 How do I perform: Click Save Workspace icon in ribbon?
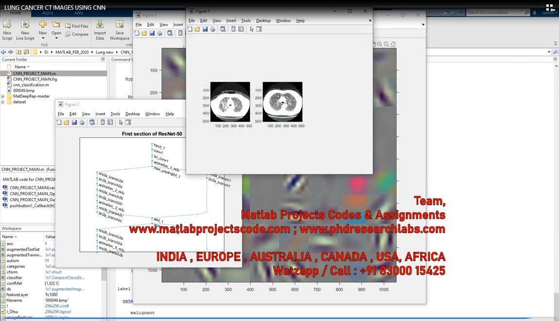pos(119,29)
